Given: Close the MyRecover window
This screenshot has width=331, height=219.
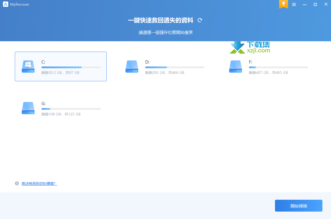Looking at the screenshot, I should pos(325,4).
